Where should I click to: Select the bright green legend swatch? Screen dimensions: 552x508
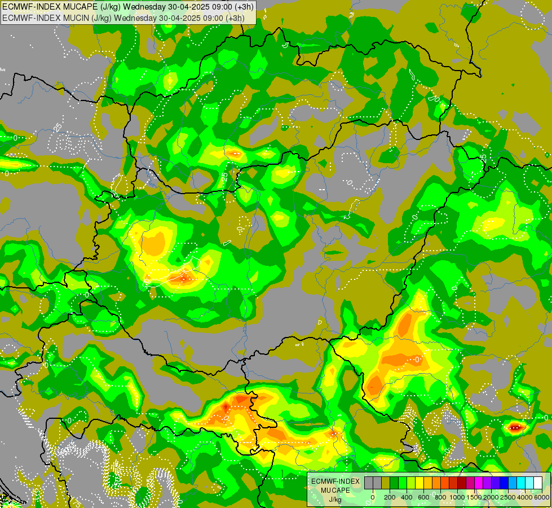point(403,483)
